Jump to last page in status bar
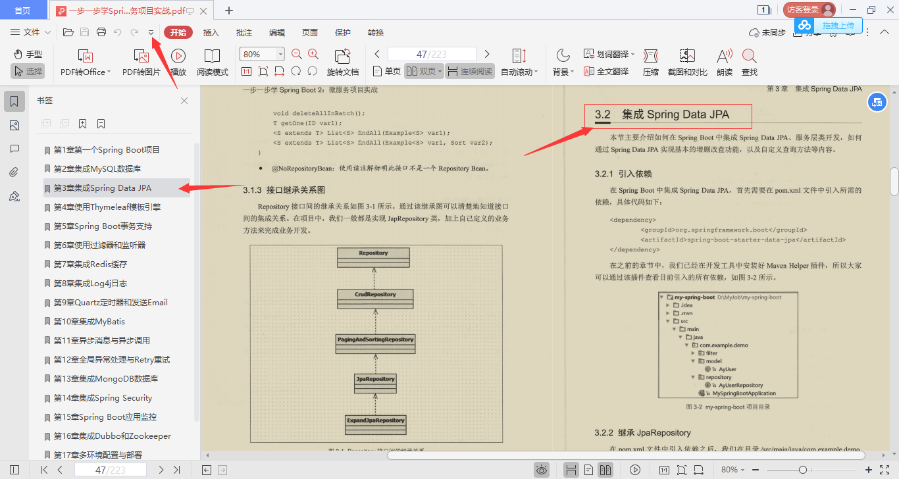Image resolution: width=899 pixels, height=479 pixels. point(176,470)
